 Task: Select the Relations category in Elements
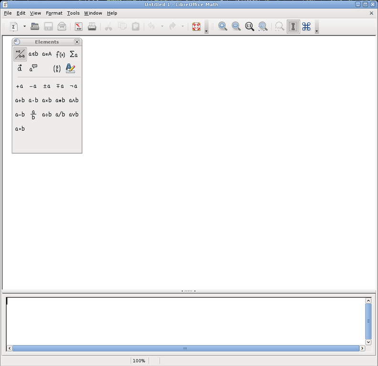click(x=33, y=54)
